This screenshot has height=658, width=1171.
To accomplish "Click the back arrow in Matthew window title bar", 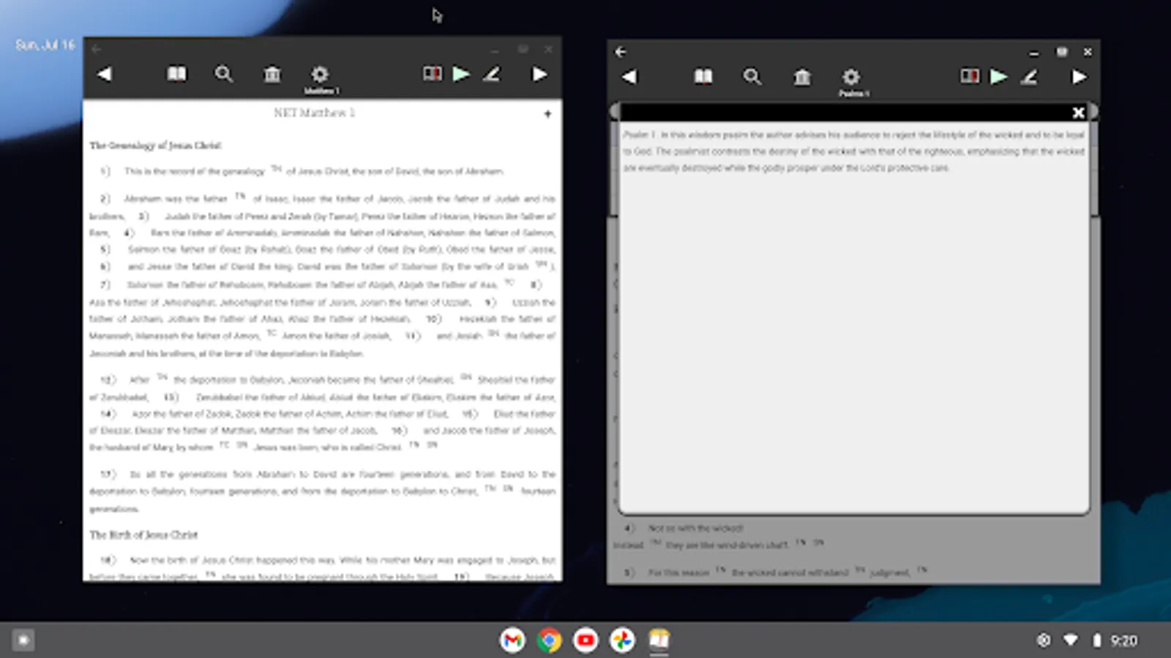I will pos(96,49).
